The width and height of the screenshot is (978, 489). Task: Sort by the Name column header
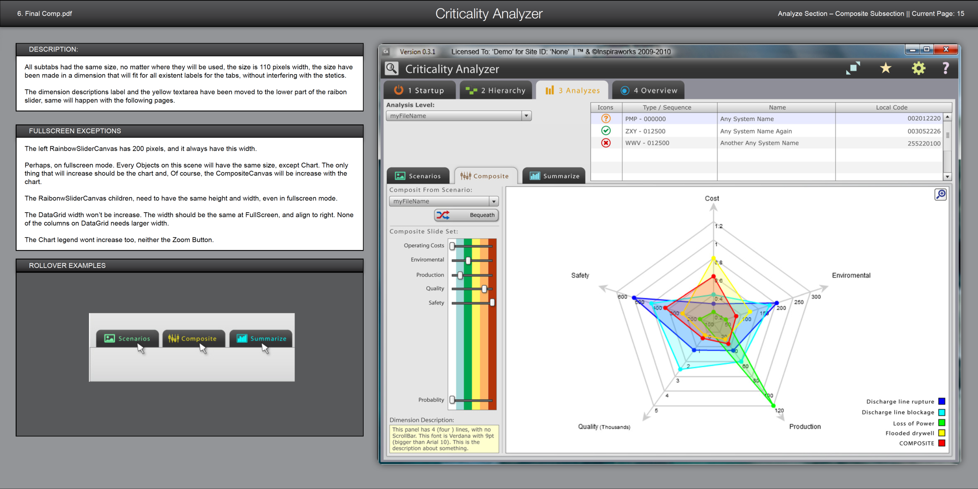776,107
